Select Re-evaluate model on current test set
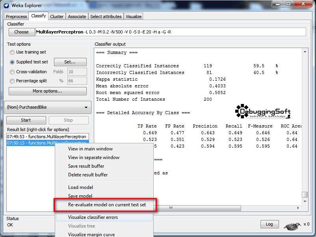316x237 pixels. coord(104,205)
